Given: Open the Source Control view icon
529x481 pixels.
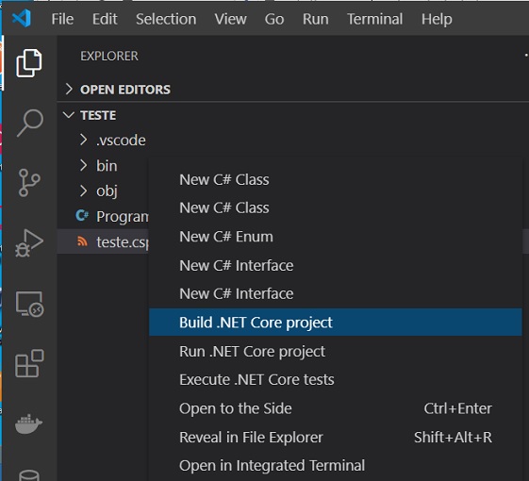Looking at the screenshot, I should [29, 183].
